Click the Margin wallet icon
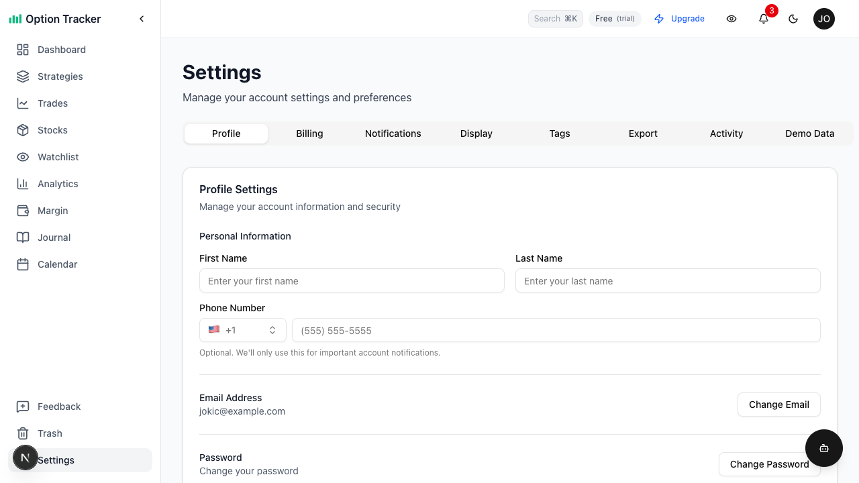859x483 pixels. tap(23, 211)
